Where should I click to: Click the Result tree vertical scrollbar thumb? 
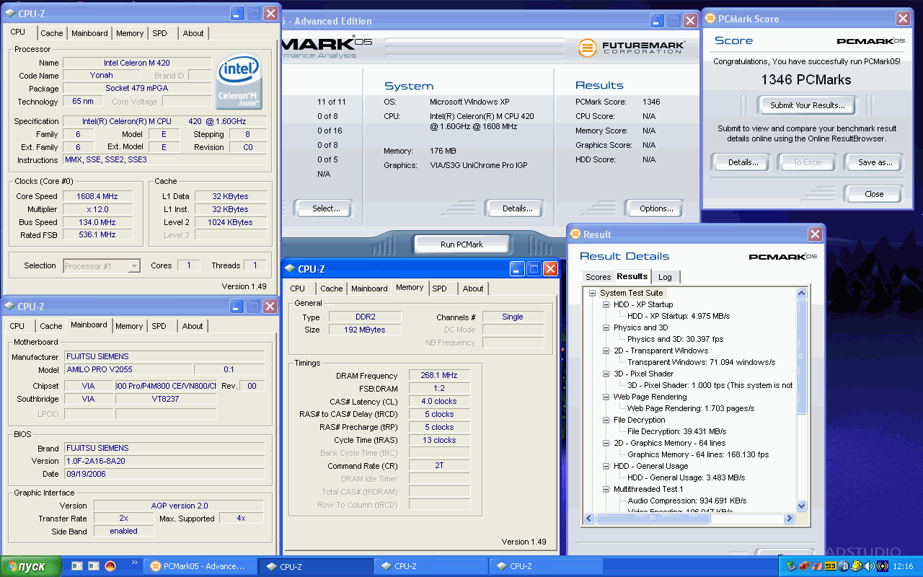tap(801, 357)
